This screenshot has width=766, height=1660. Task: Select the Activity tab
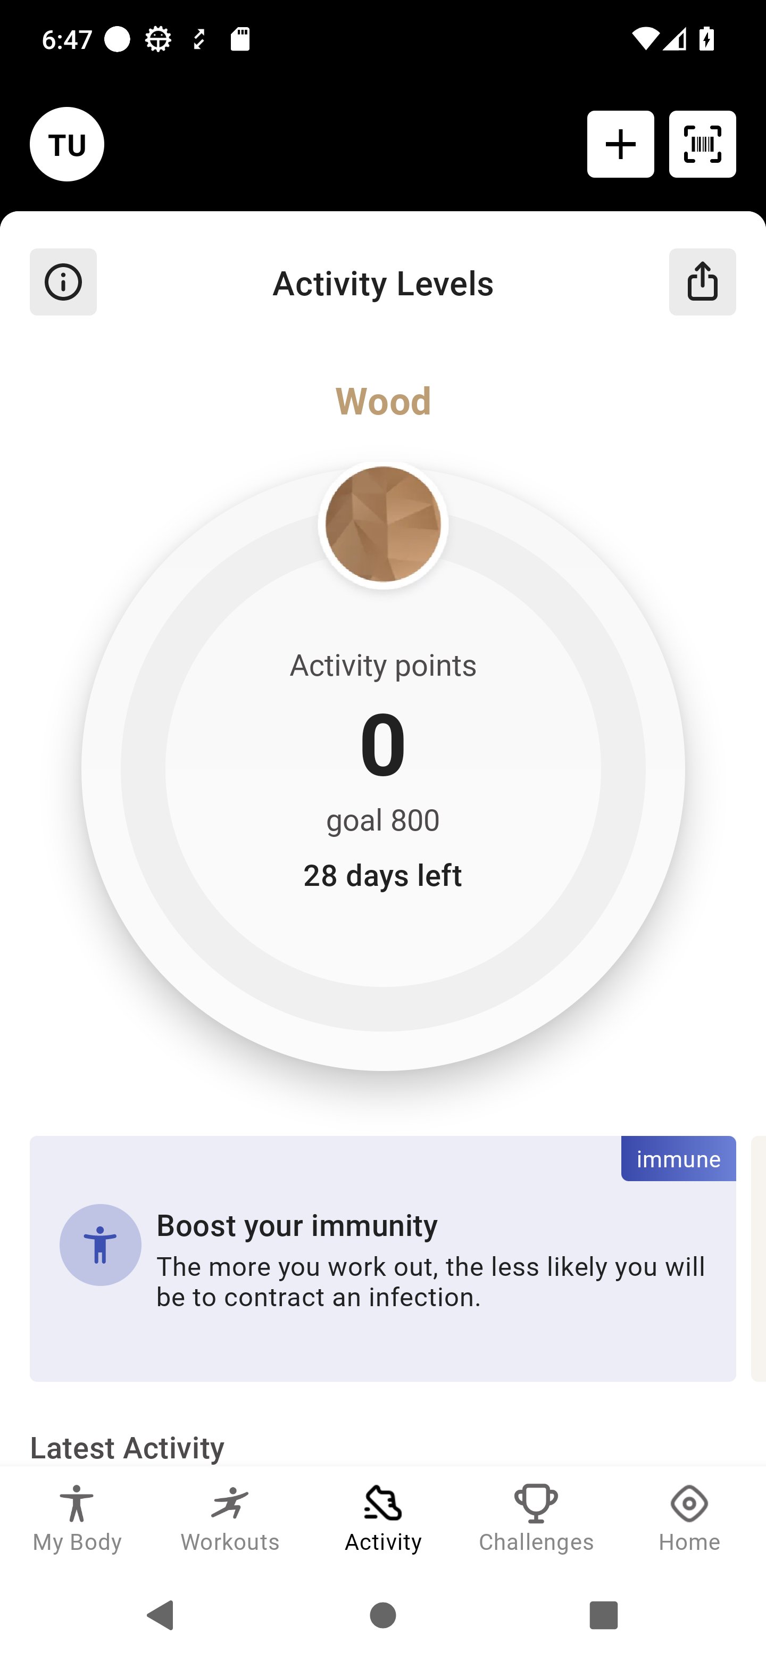point(382,1519)
